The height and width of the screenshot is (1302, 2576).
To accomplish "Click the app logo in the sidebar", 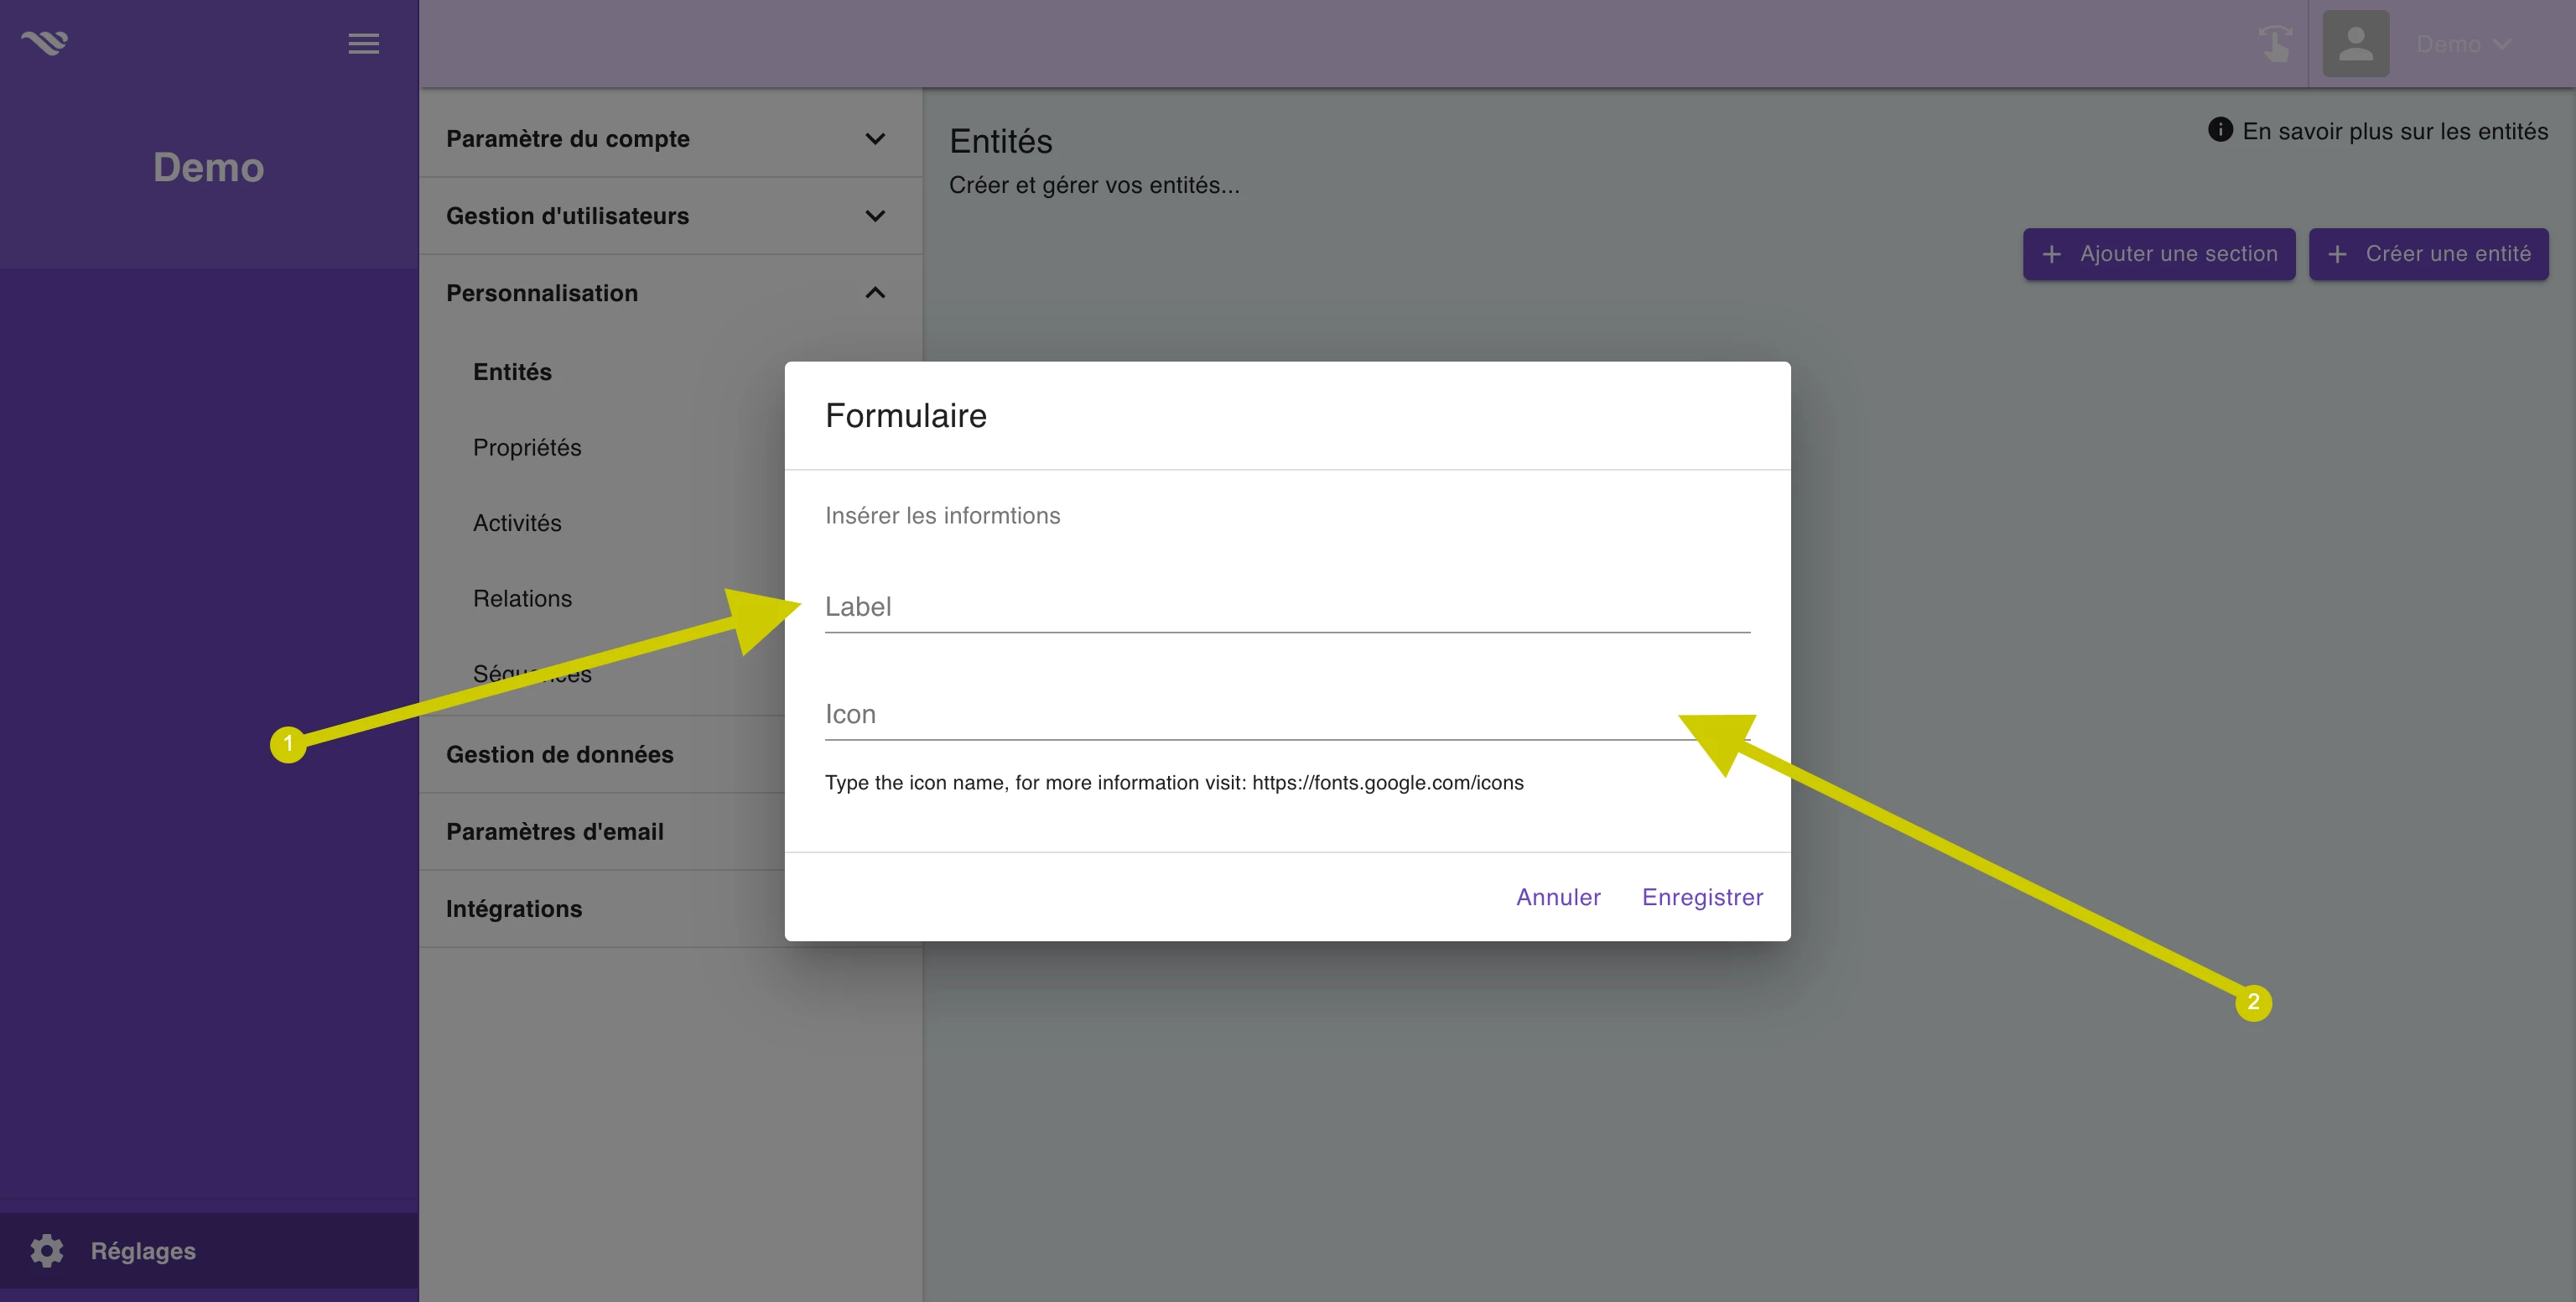I will click(45, 43).
